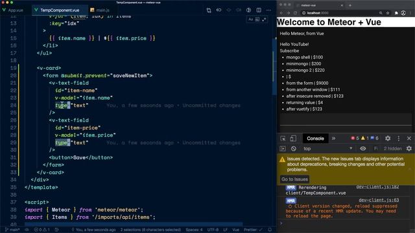Go to previous change in editor toolbar
The height and width of the screenshot is (233, 415).
(219, 10)
